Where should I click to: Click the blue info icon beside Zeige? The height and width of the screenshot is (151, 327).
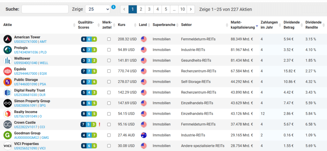coord(113,7)
